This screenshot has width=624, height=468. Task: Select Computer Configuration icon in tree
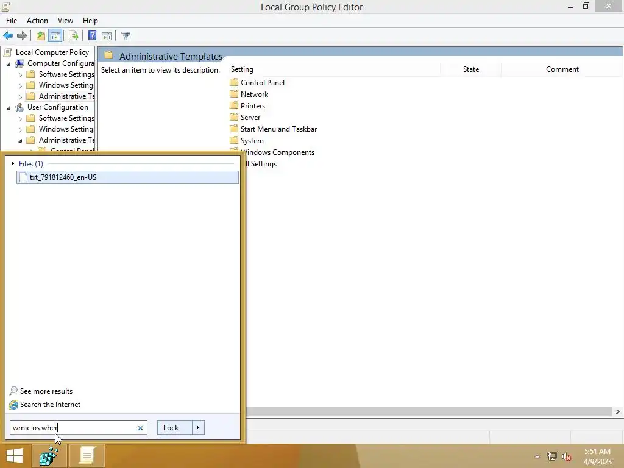(x=19, y=63)
